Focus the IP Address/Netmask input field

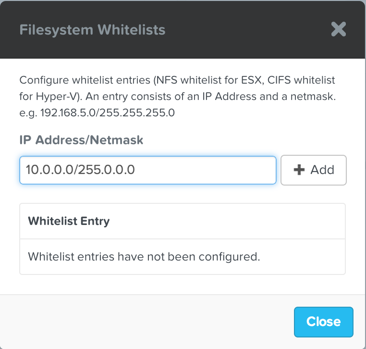click(x=202, y=170)
